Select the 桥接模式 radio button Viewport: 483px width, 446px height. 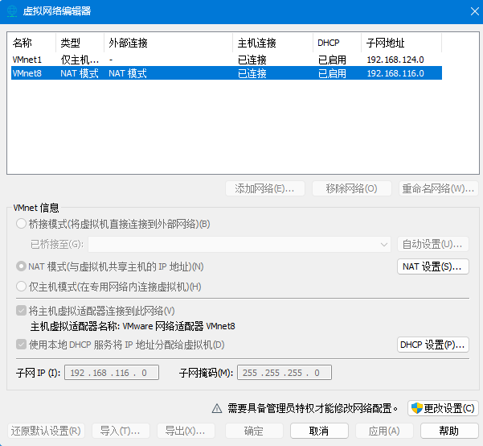click(x=21, y=224)
